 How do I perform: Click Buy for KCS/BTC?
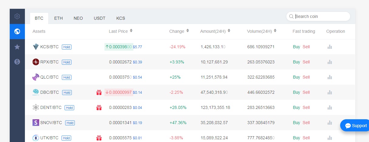coord(296,47)
